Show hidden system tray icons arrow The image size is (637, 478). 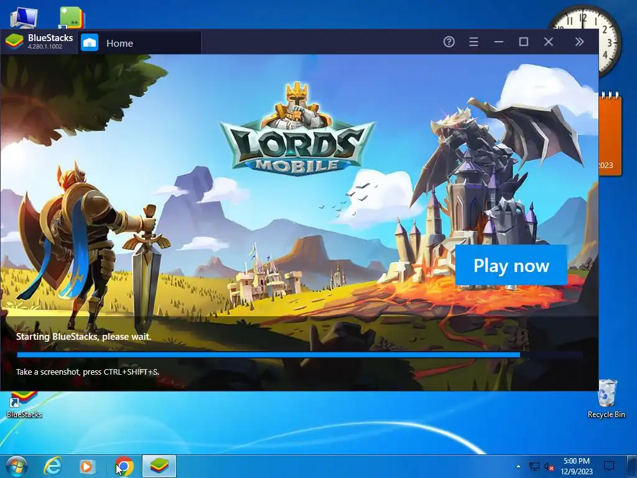tap(518, 467)
